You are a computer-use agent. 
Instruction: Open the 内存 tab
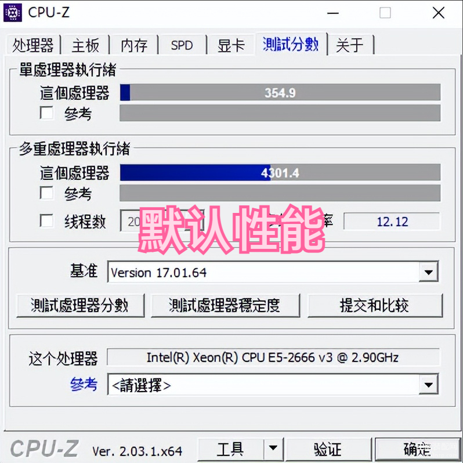point(134,45)
